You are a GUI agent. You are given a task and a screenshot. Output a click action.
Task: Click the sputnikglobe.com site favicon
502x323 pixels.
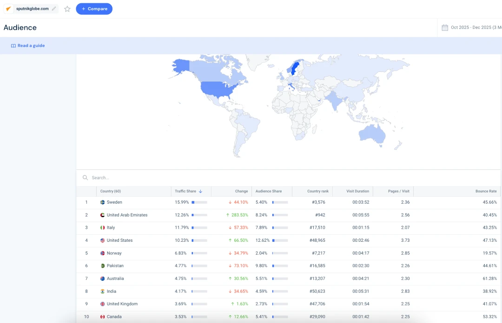(8, 9)
